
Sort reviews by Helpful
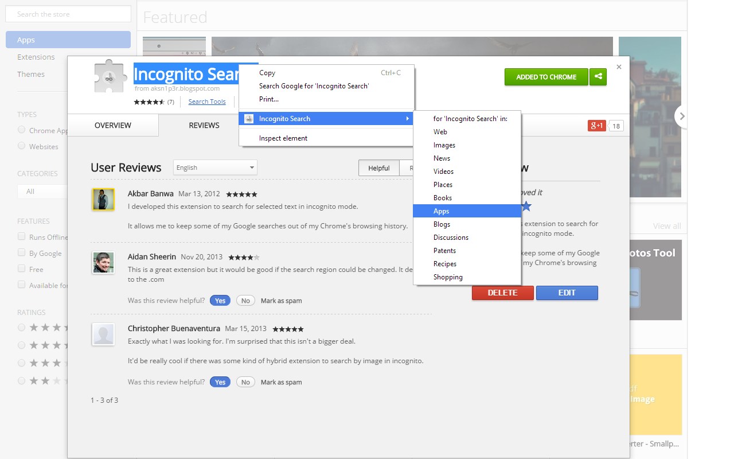tap(379, 168)
